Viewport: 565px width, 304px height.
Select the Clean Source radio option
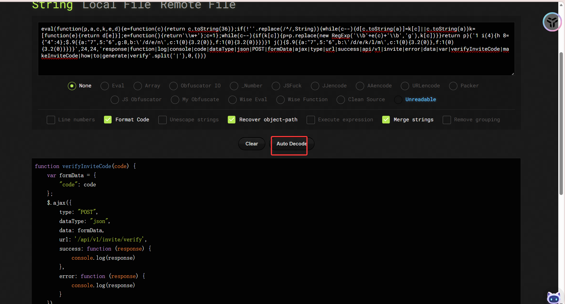tap(341, 100)
